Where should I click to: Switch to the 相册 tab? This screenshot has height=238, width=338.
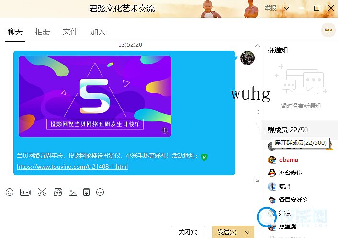[43, 32]
